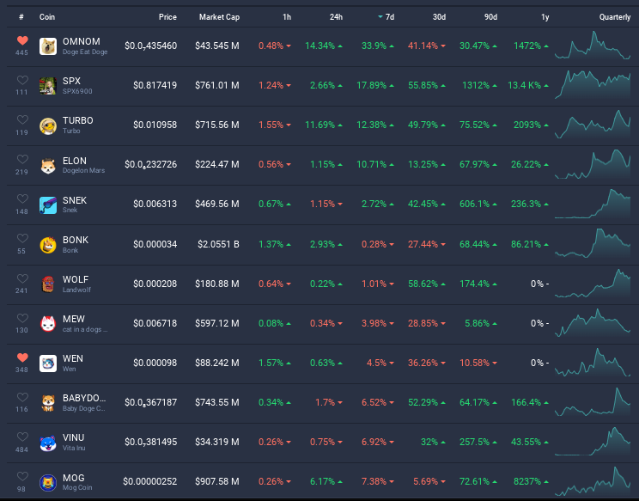Favorite VINU with its heart icon
The height and width of the screenshot is (501, 639).
pos(22,437)
